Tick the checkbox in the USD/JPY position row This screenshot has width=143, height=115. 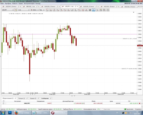3,103
